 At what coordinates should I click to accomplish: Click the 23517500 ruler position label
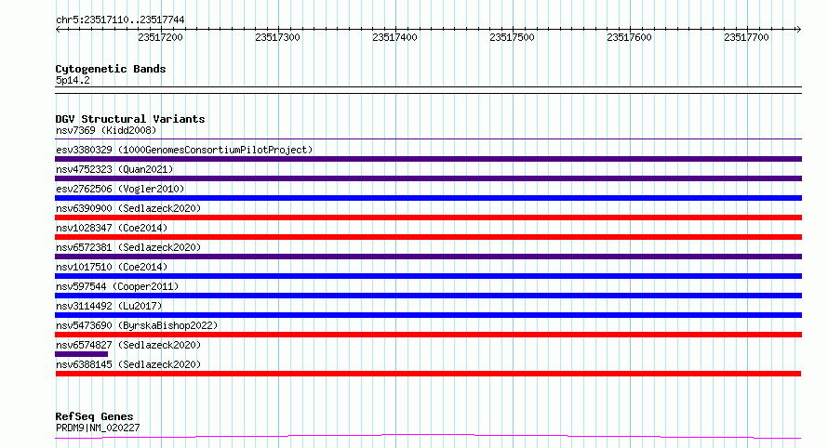512,37
